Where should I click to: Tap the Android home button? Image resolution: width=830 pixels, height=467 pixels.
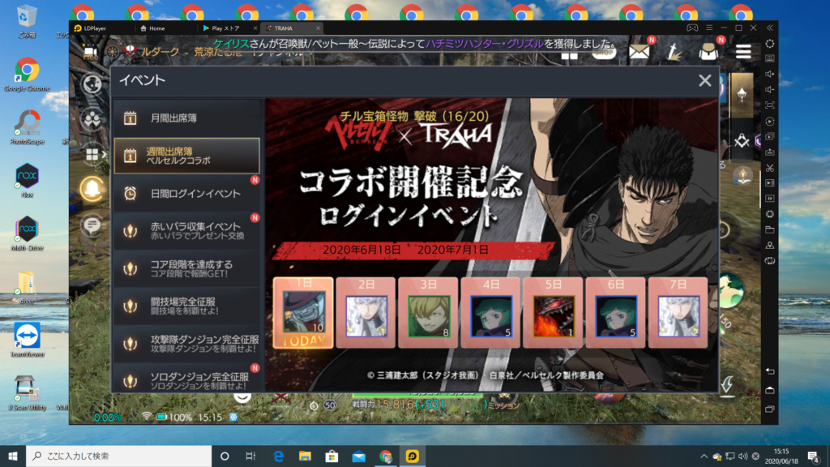click(x=770, y=390)
